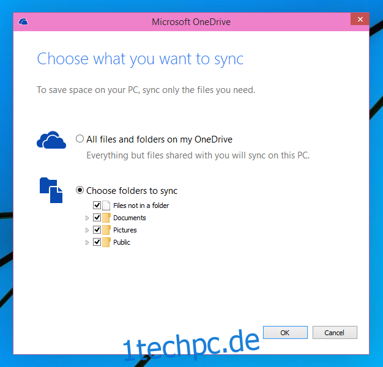Image resolution: width=383 pixels, height=367 pixels.
Task: Select the Documents folder label in list
Action: (130, 218)
